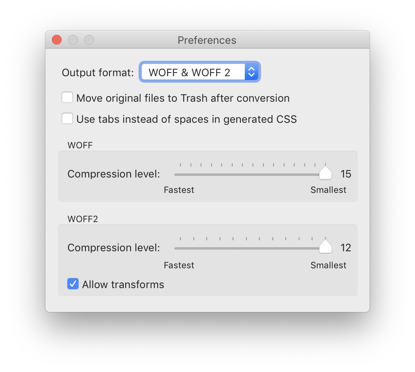Screen dimensions: 415x372
Task: Click the WOFF2 section heading
Action: [x=82, y=219]
